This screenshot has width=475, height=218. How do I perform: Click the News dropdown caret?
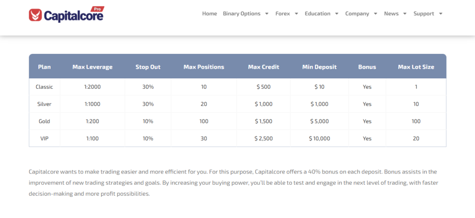[x=405, y=14]
